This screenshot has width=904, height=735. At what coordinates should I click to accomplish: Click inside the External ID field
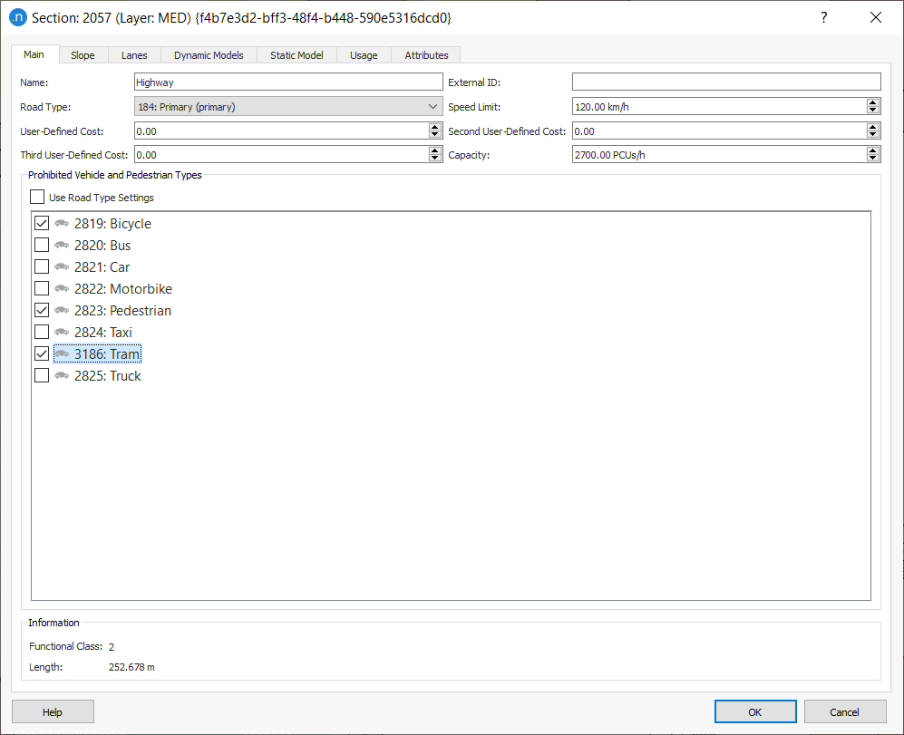point(725,81)
